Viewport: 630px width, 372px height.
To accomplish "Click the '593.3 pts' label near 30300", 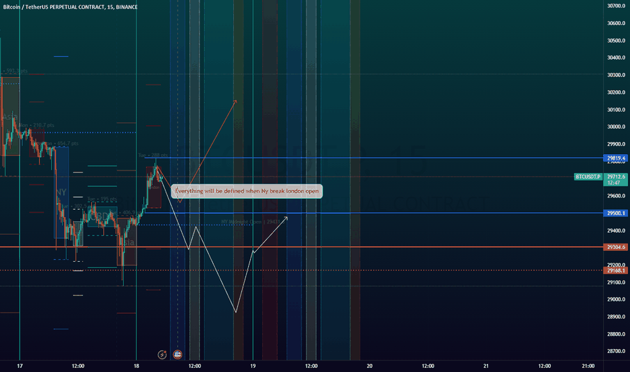I will 16,71.
